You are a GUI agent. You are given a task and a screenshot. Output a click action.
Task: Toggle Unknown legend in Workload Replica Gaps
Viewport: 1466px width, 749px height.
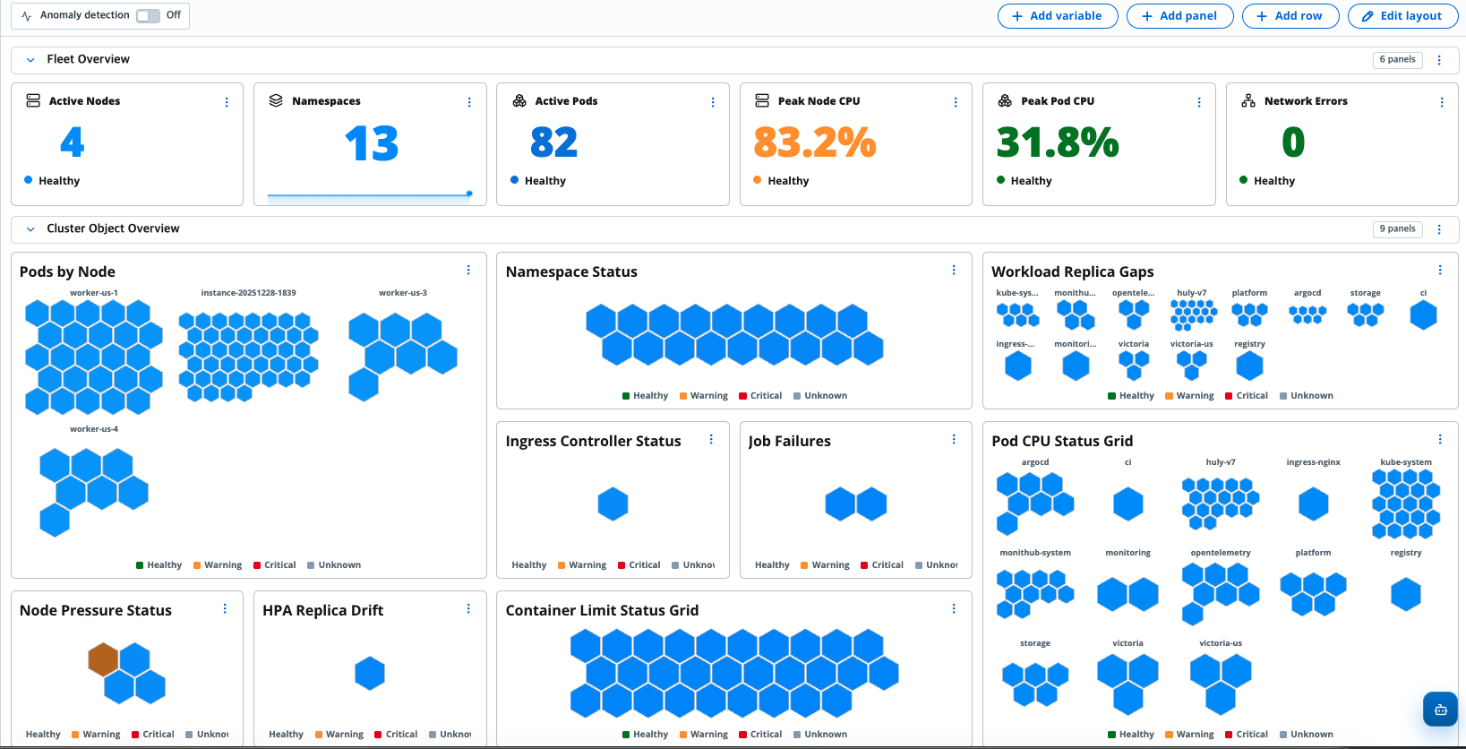pos(1307,396)
